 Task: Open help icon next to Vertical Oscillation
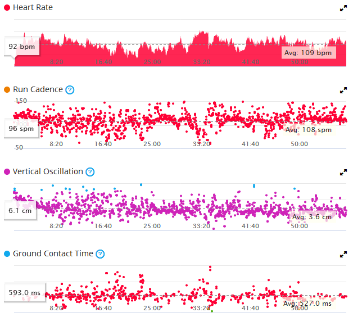click(x=90, y=172)
